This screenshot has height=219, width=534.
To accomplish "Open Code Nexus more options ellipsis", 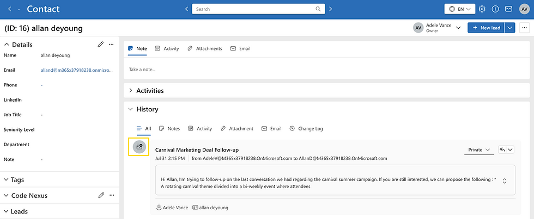I will pos(112,195).
